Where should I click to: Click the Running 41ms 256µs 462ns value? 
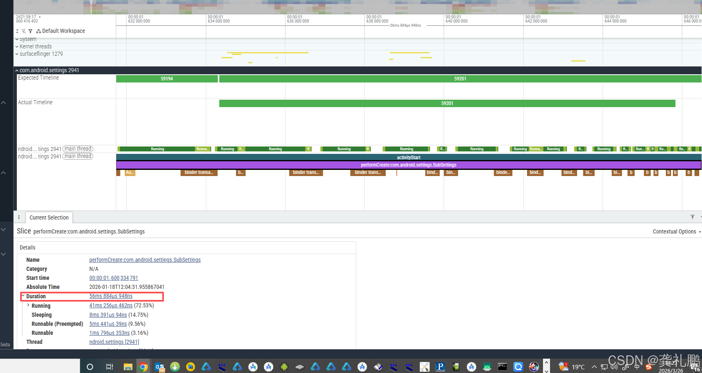coord(111,306)
